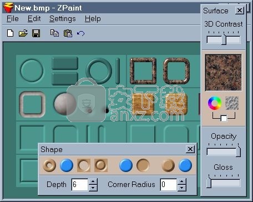Increase Depth with the up arrow

pyautogui.click(x=93, y=181)
